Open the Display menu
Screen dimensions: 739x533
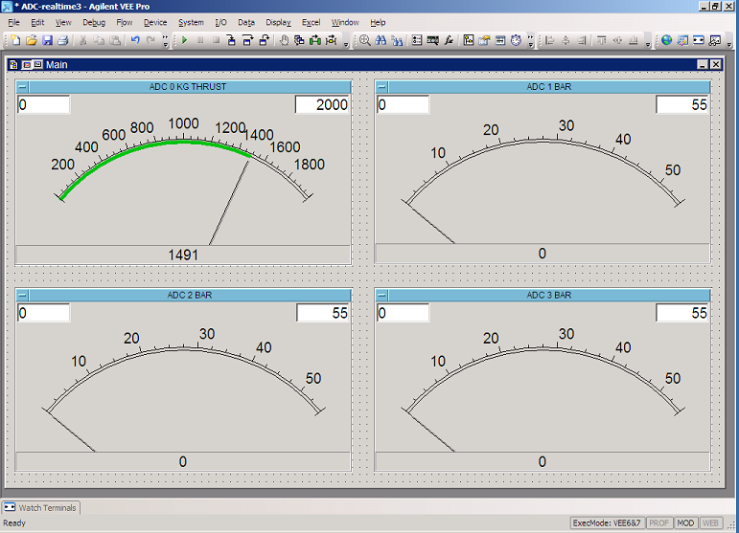278,22
